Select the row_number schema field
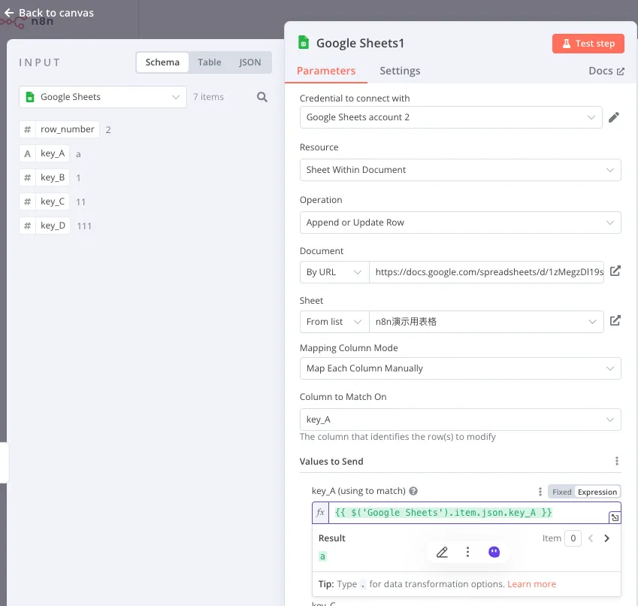The width and height of the screenshot is (638, 606). [x=59, y=129]
